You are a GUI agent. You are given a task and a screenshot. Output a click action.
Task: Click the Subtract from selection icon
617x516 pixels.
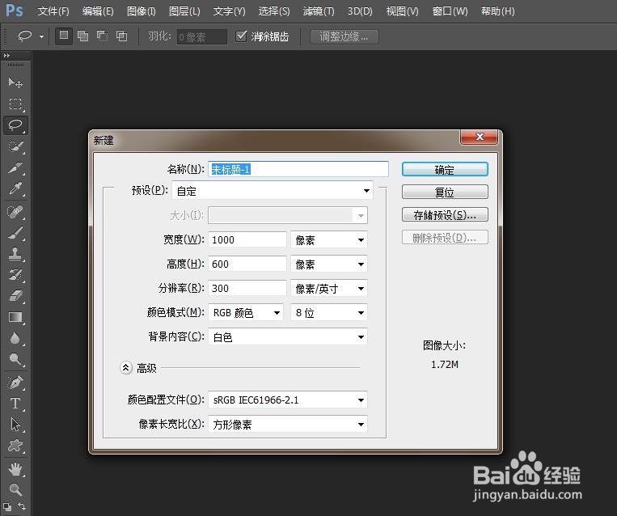coord(103,36)
